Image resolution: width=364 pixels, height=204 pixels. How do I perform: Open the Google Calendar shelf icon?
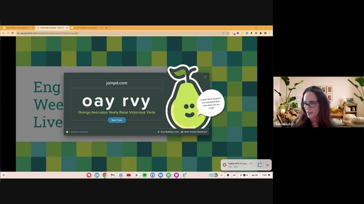tap(184, 175)
